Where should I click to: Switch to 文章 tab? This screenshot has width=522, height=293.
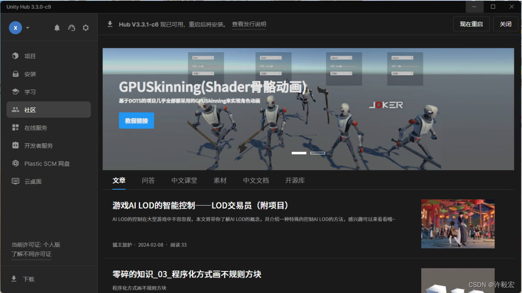coord(119,180)
